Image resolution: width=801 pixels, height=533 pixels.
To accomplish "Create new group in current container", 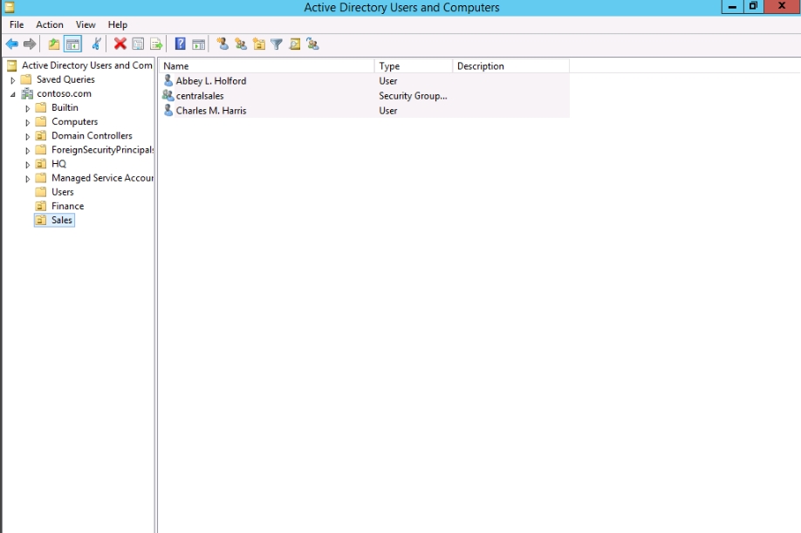I will point(241,44).
